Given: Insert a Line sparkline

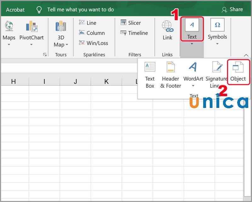Looking at the screenshot, I should point(88,23).
